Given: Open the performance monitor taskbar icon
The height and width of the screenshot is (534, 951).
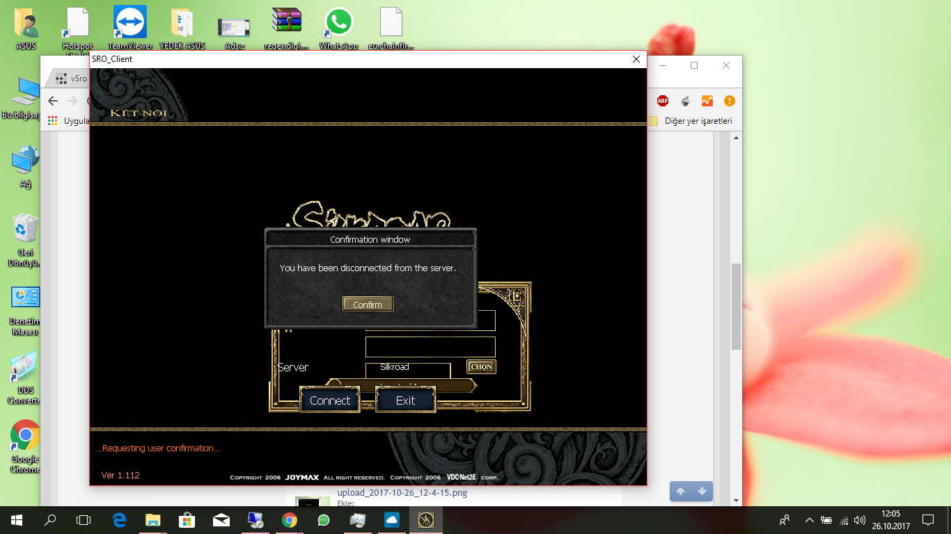Looking at the screenshot, I should [x=358, y=519].
